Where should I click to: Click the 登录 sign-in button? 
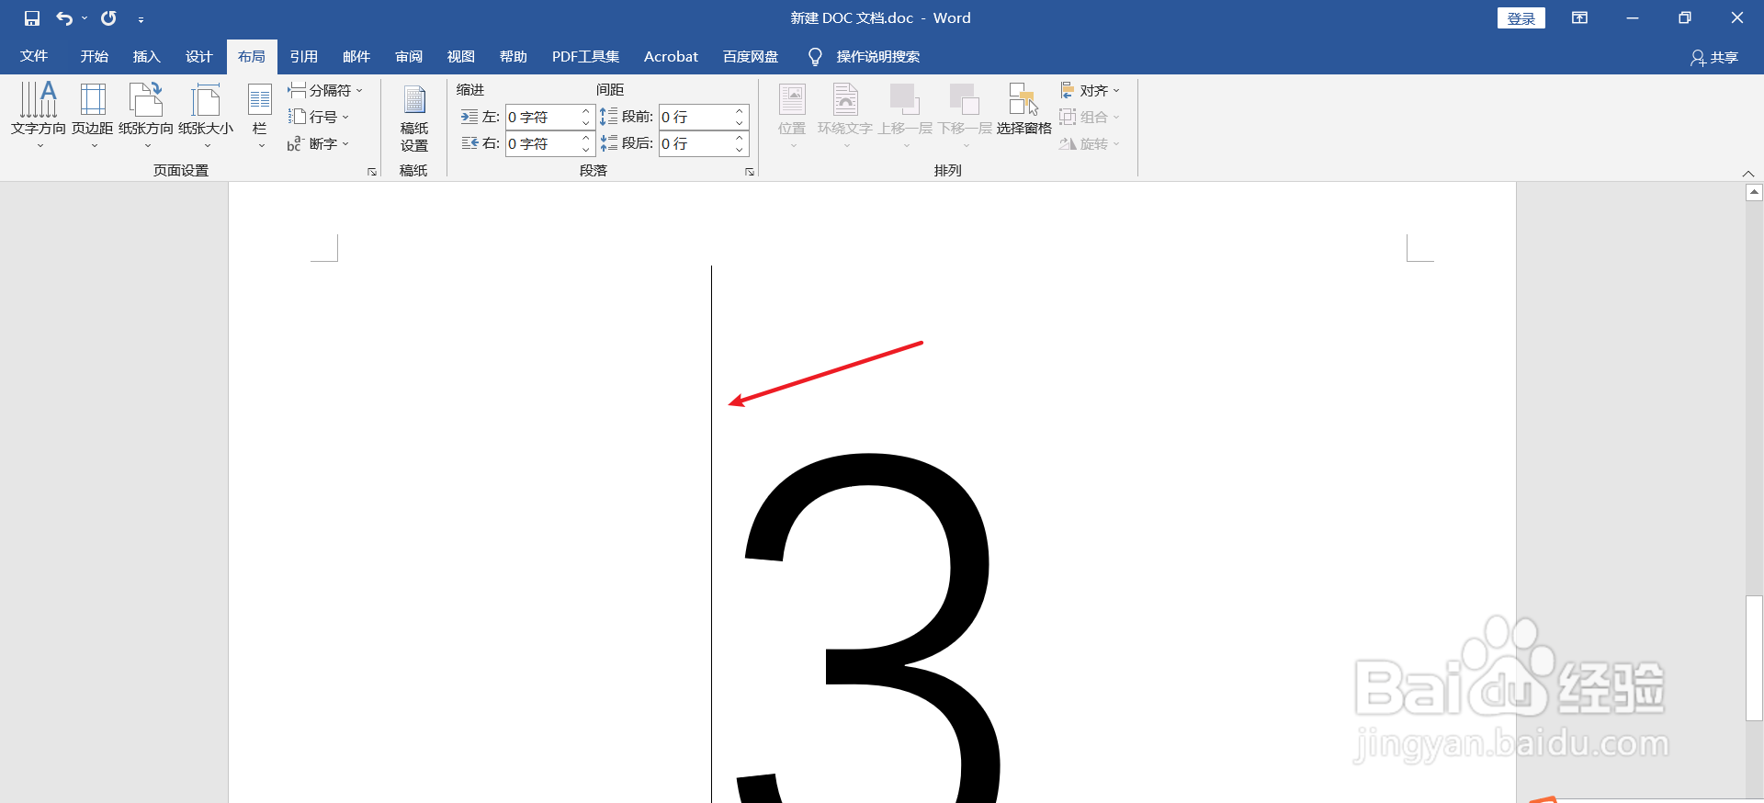1521,18
